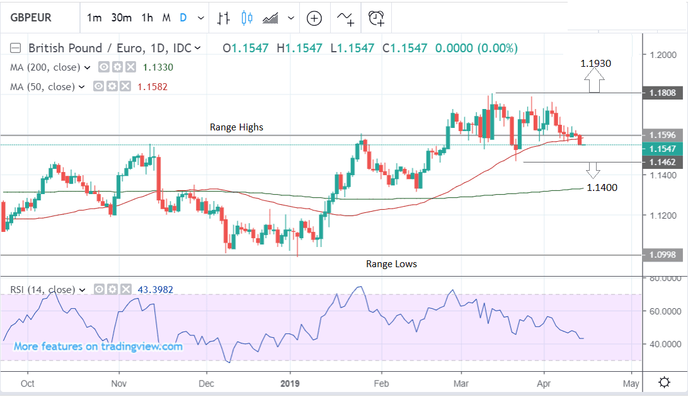
Task: Select the M monthly timeframe
Action: click(166, 18)
